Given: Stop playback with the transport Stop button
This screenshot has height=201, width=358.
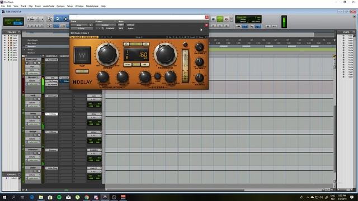Looking at the screenshot, I should 213,20.
